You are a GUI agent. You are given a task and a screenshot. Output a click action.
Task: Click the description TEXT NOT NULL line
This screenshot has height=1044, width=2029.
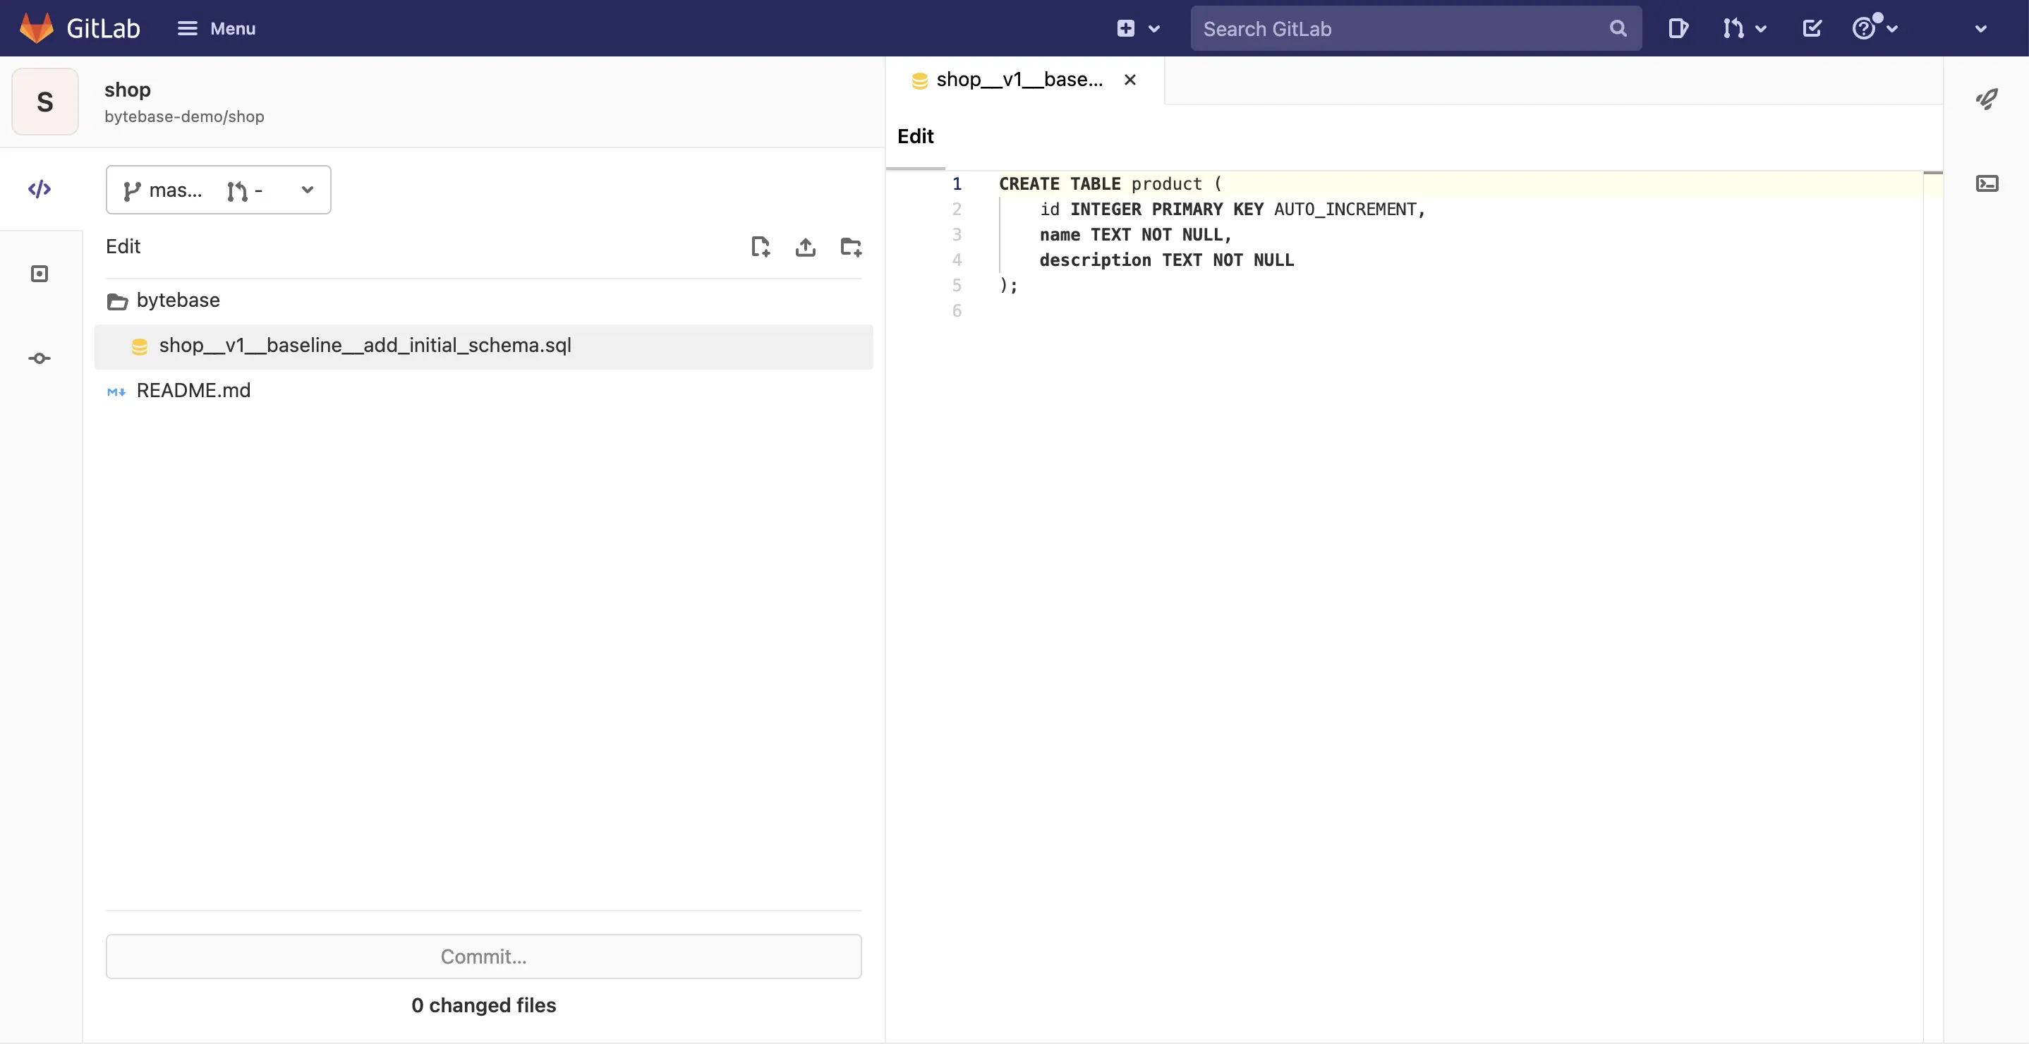click(1166, 260)
